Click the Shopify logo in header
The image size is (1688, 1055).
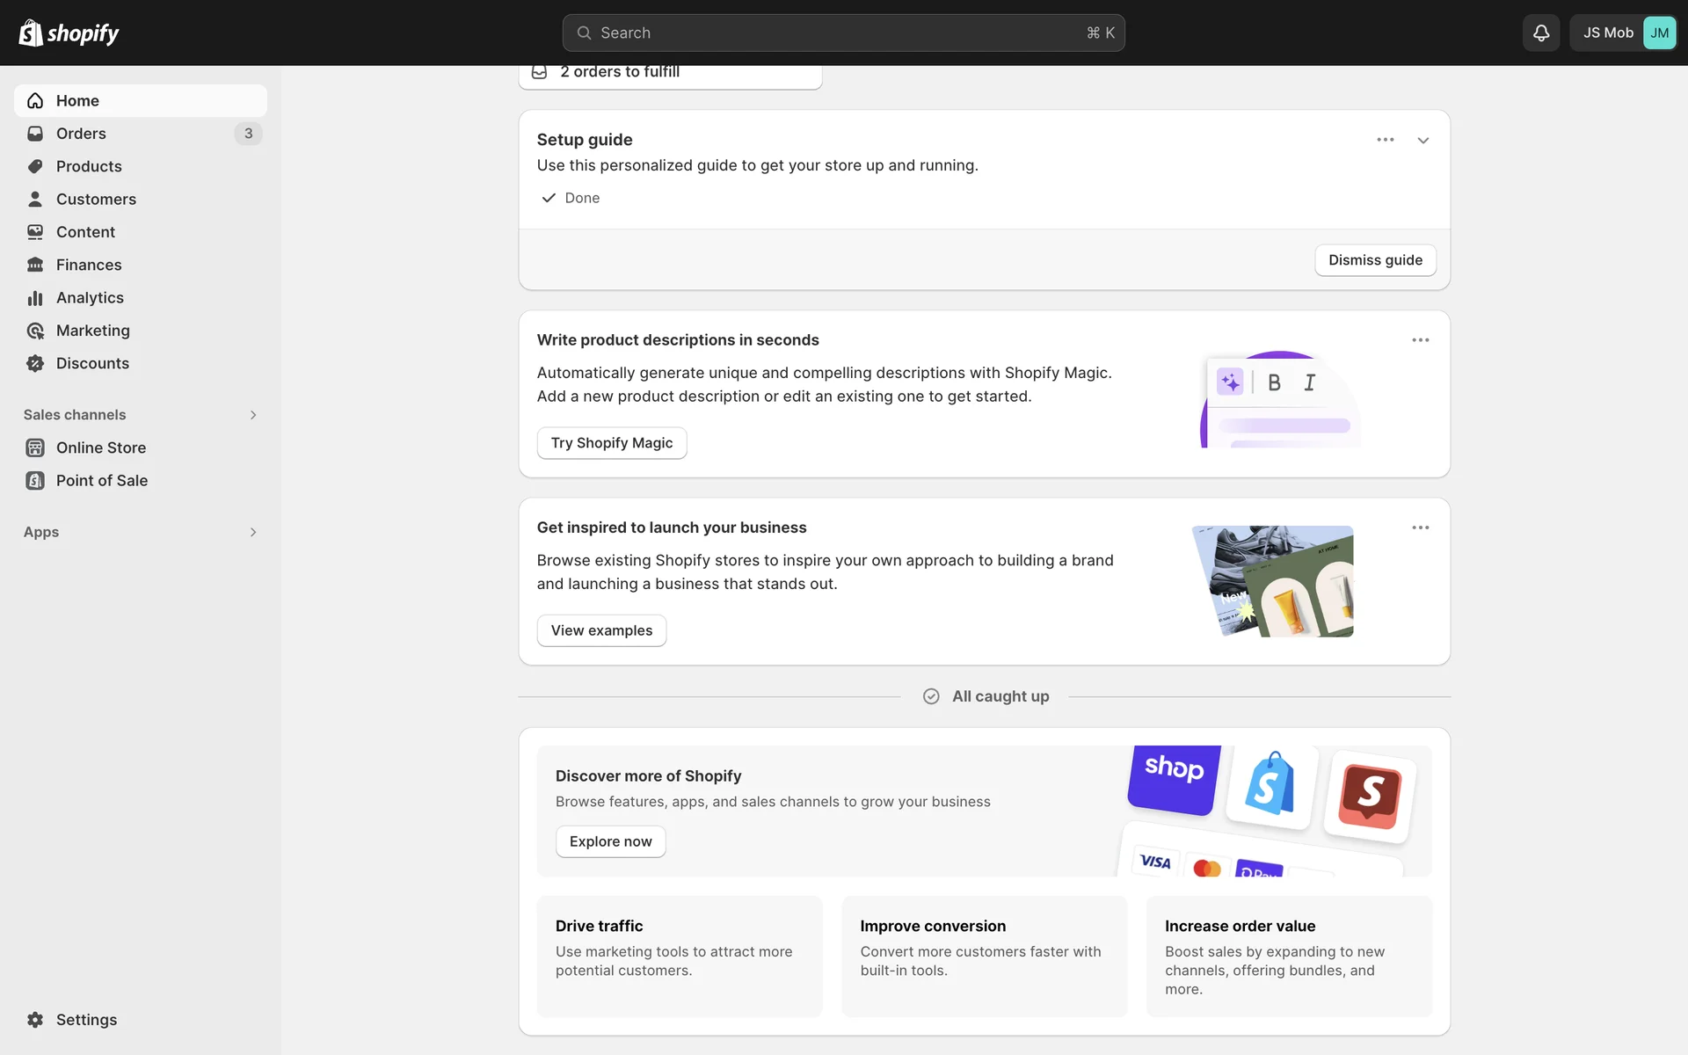[69, 33]
